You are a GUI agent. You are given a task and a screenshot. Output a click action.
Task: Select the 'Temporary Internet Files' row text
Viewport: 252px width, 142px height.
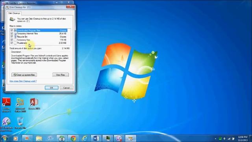[x=27, y=34]
